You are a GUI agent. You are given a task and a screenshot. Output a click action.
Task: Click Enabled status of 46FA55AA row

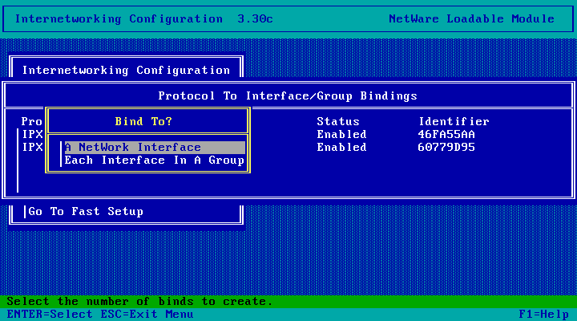pyautogui.click(x=342, y=135)
